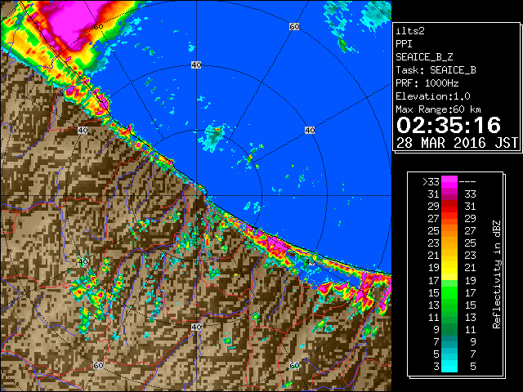Click the "60" range label in the northwest
Image resolution: width=523 pixels, height=392 pixels.
click(98, 26)
